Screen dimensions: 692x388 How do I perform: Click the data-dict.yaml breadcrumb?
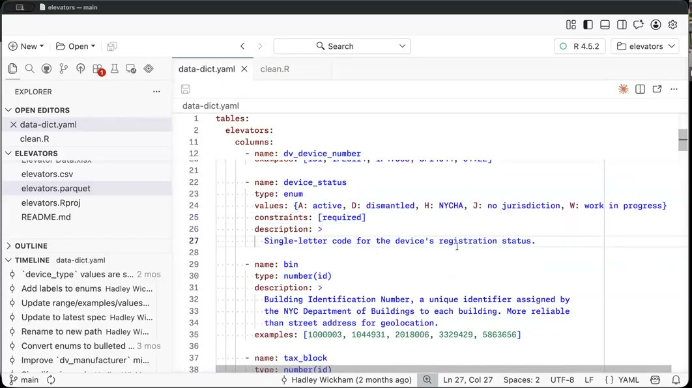[210, 106]
